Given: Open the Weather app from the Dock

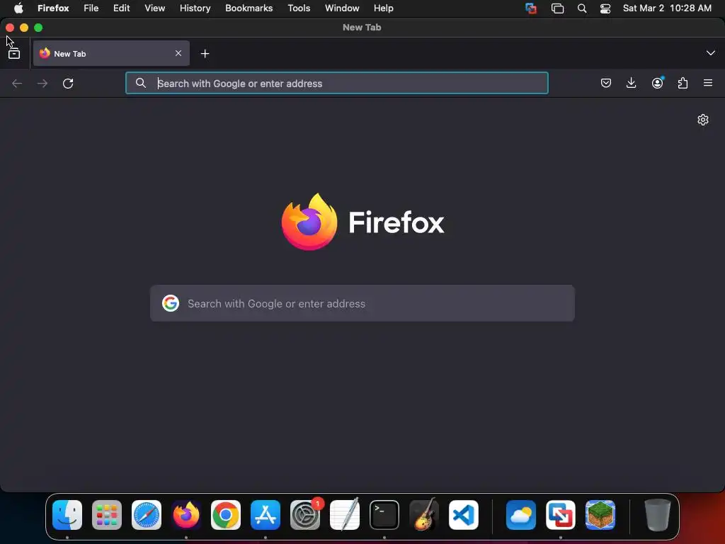Looking at the screenshot, I should coord(521,515).
